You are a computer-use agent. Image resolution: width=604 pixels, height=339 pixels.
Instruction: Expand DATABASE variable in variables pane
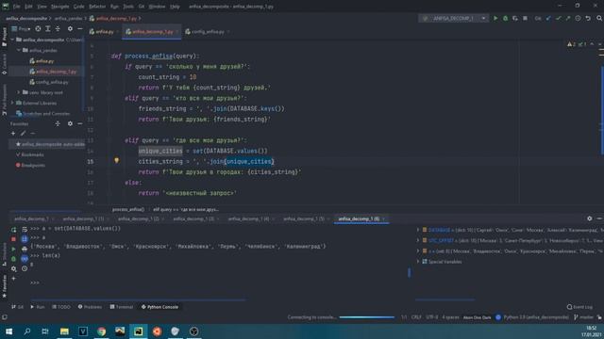[418, 230]
